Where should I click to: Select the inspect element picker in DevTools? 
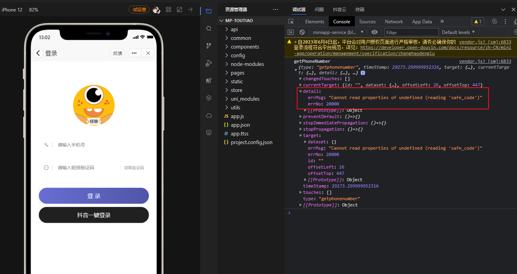(291, 22)
